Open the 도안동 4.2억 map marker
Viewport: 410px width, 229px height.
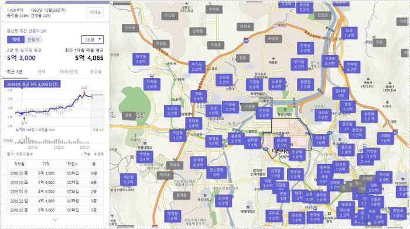pos(223,201)
